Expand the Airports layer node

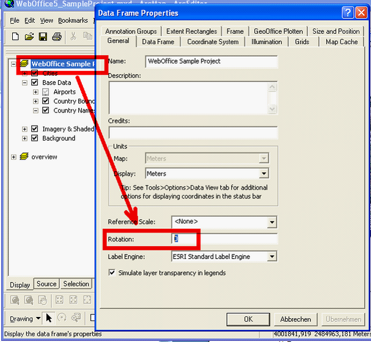[35, 92]
